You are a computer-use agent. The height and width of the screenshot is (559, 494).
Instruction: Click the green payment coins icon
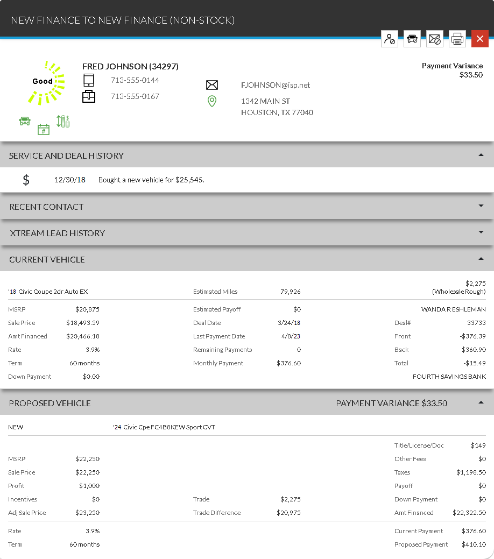pos(63,121)
